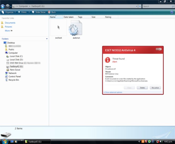Click the Forward navigation arrow
Viewport: 175px width, 144px height.
tap(7, 6)
